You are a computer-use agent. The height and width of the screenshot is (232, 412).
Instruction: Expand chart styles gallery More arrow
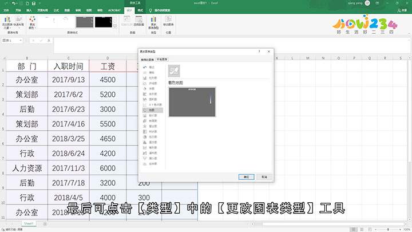tap(115, 26)
